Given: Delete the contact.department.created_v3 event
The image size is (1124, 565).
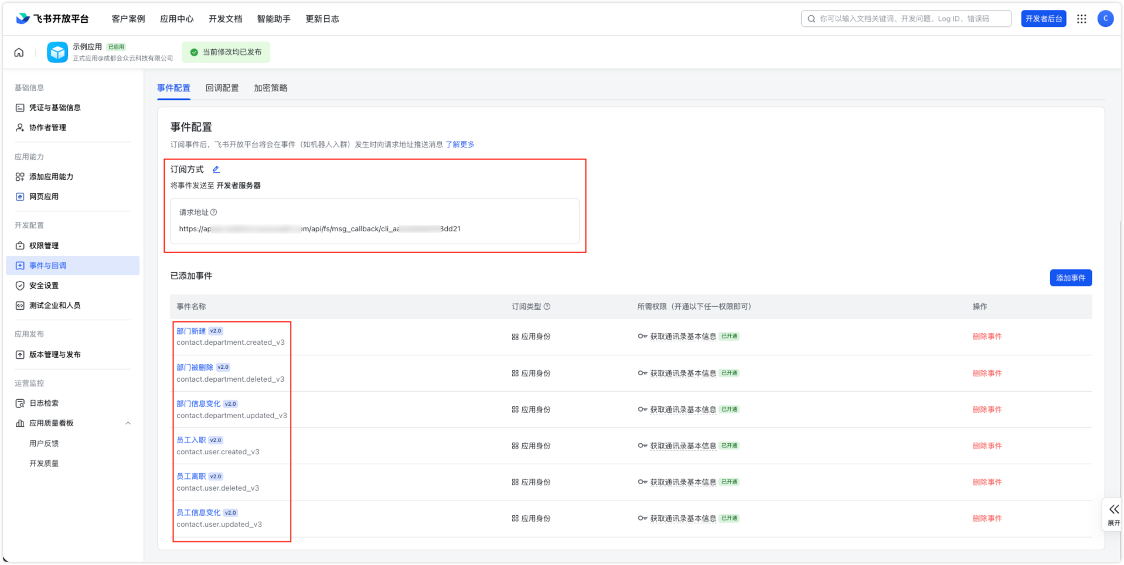Looking at the screenshot, I should coord(987,337).
